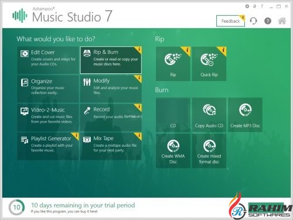
Task: Click the 'a' icon in title bar
Action: 254,6
